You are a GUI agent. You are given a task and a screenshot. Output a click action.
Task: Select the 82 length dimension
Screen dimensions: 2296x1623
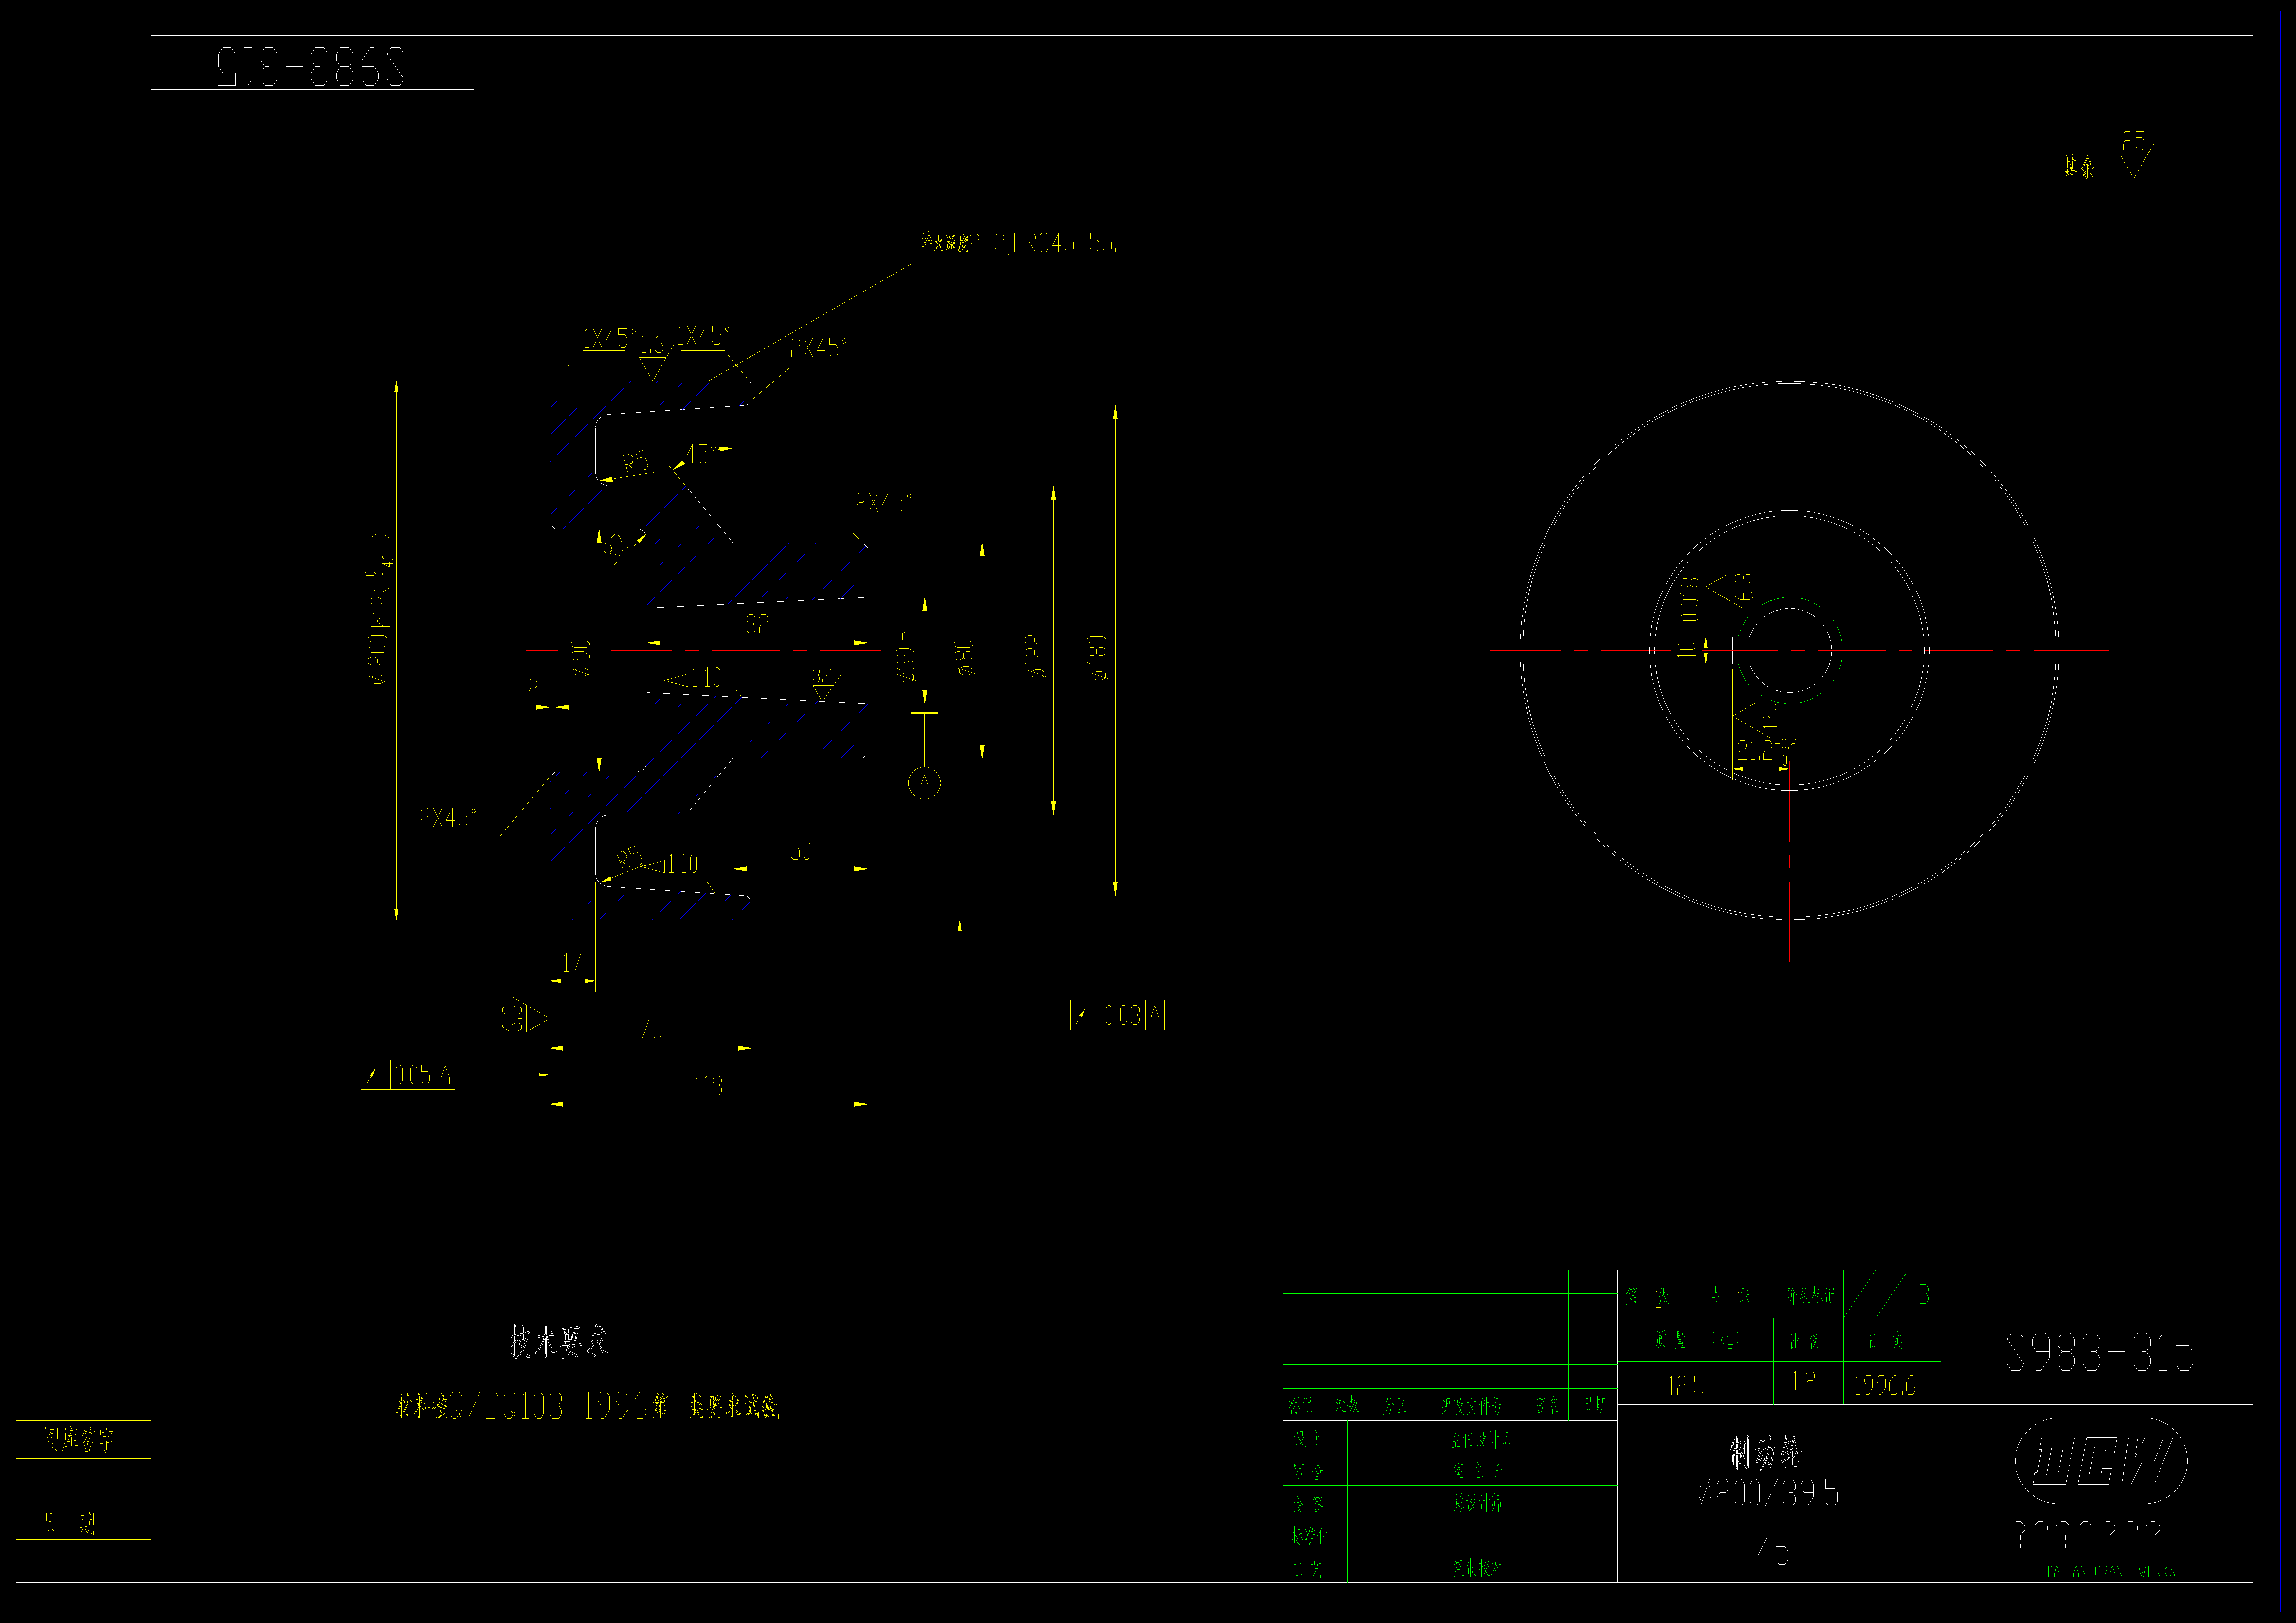[757, 624]
